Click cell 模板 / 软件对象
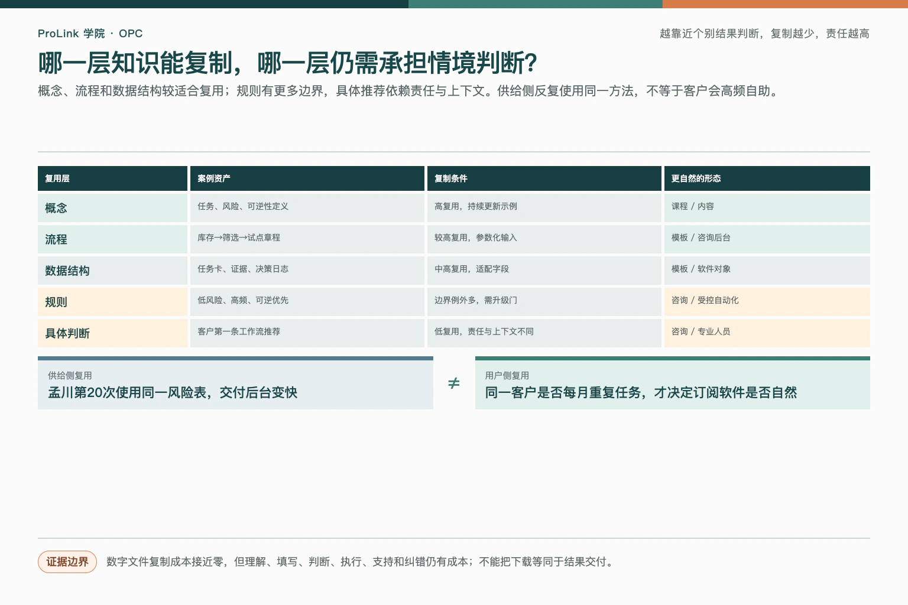 coord(767,271)
